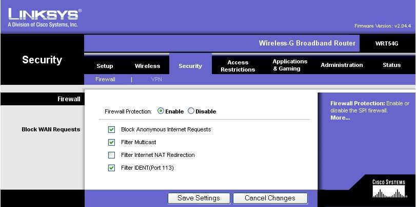The width and height of the screenshot is (416, 207).
Task: Select the Enable firewall protection radio button
Action: click(x=161, y=111)
